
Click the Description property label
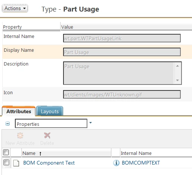point(16,64)
